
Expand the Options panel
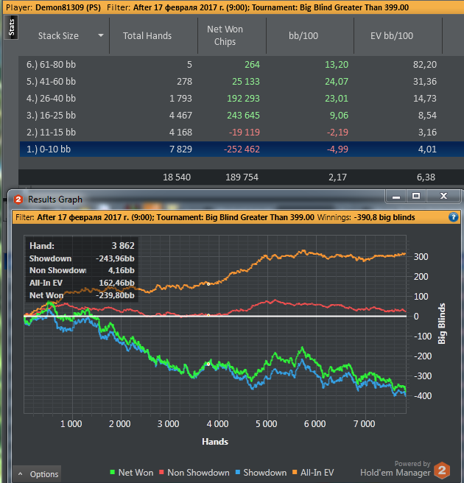pos(37,474)
